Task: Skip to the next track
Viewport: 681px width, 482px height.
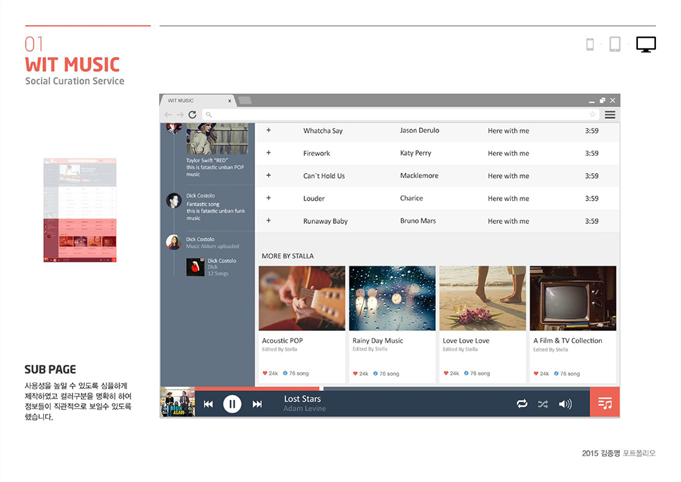Action: click(x=257, y=404)
